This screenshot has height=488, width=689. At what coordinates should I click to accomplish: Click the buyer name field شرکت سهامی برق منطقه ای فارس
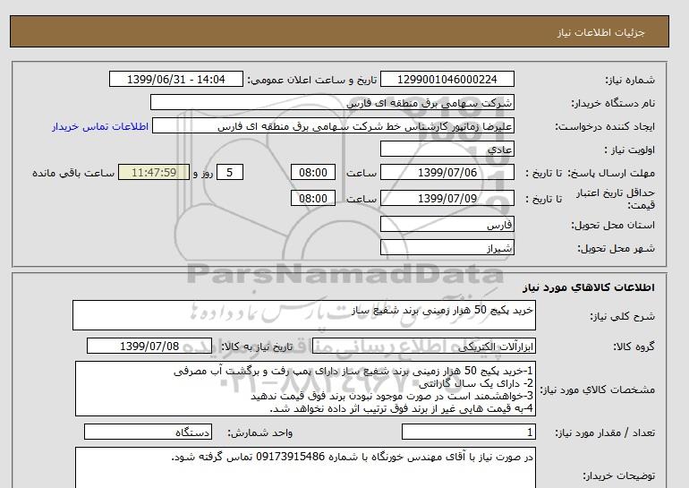click(x=332, y=103)
